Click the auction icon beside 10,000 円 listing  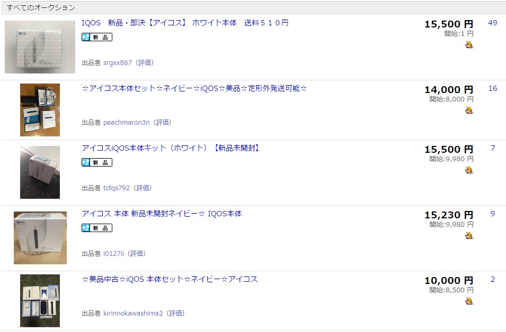coord(469,301)
